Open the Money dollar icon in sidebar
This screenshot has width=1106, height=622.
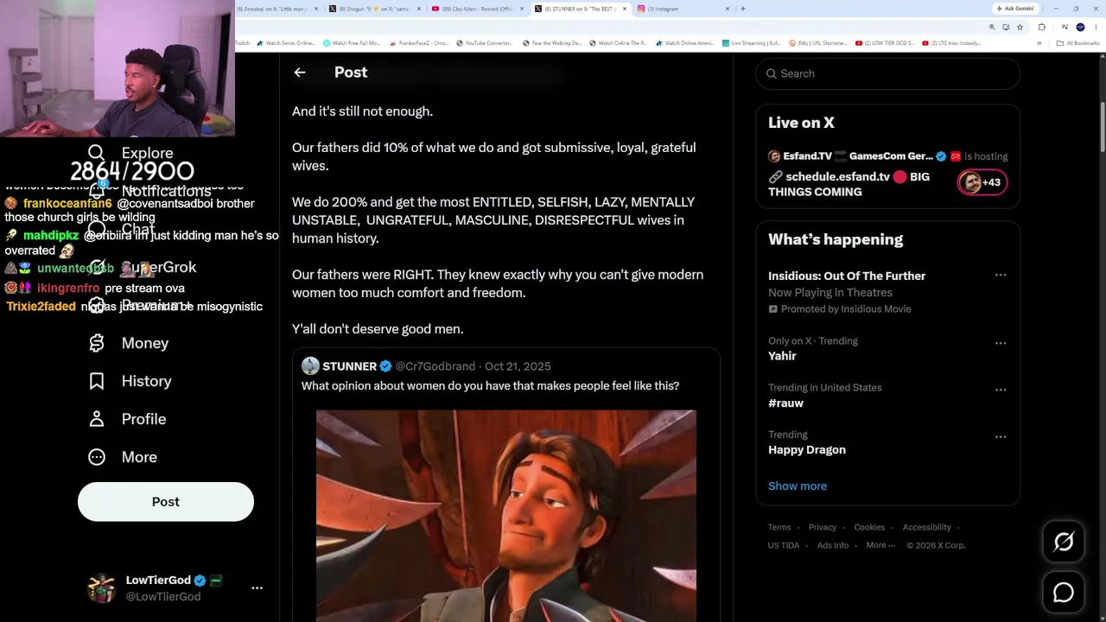[x=97, y=343]
